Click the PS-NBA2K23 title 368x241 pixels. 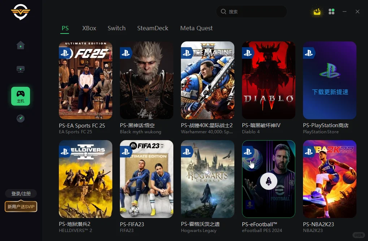point(319,224)
